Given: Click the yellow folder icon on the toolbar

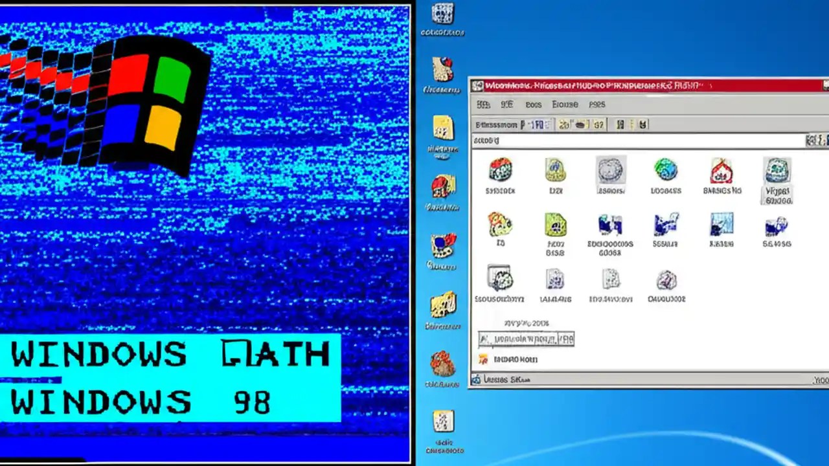Looking at the screenshot, I should coord(562,124).
